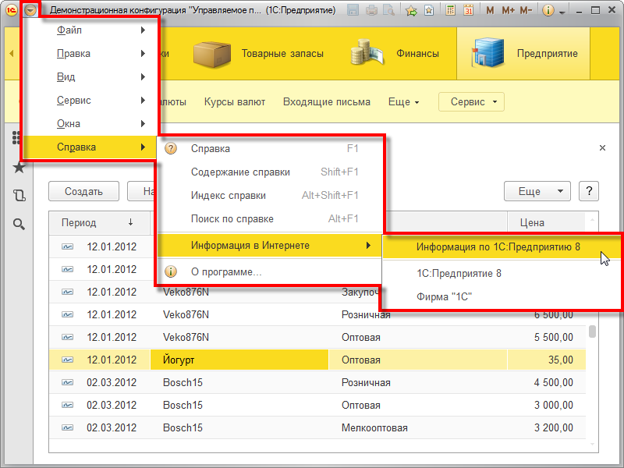Image resolution: width=624 pixels, height=468 pixels.
Task: Click the information icon in title bar
Action: 548,11
